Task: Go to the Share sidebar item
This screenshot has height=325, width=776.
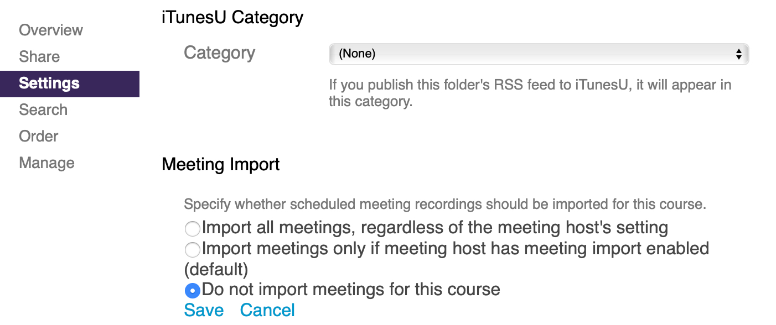Action: coord(39,56)
